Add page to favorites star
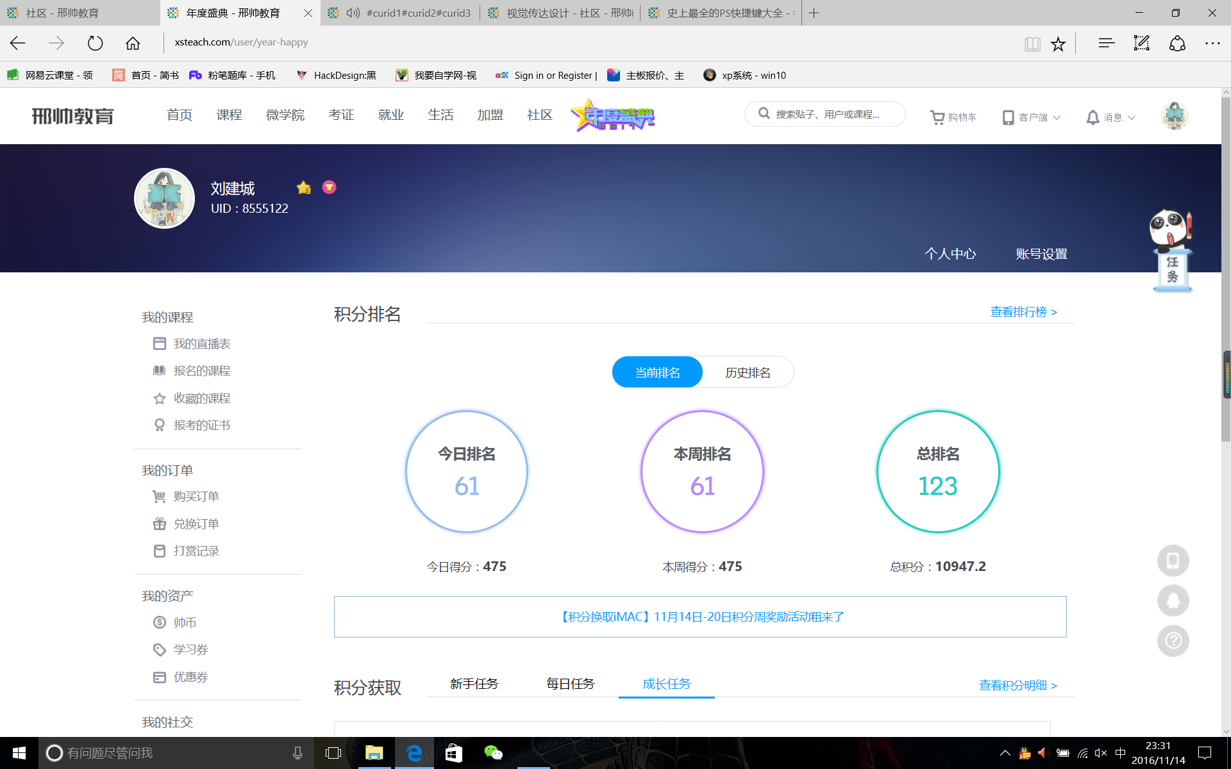The height and width of the screenshot is (769, 1231). [x=1058, y=44]
